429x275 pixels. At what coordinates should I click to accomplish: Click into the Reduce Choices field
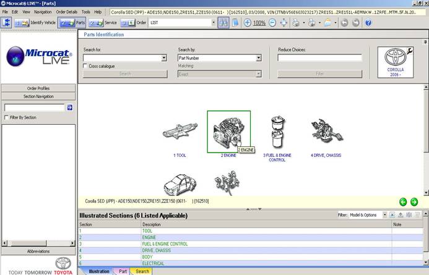pos(319,58)
